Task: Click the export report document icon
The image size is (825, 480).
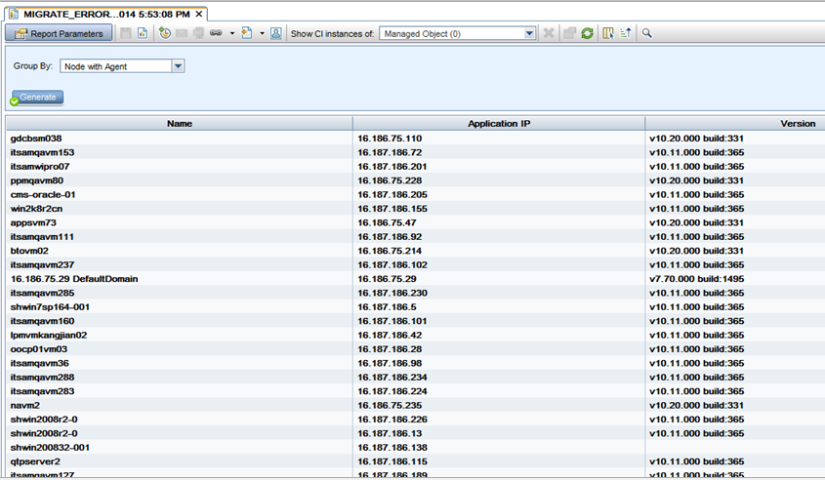Action: [x=246, y=33]
